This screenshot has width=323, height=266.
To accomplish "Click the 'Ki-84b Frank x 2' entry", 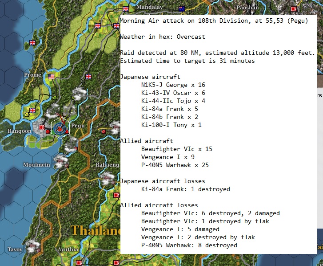I will 170,117.
